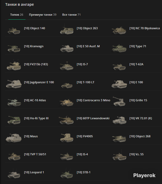Select the E 50 Ausf. M tank icon
Viewport: 162px width, 184px height.
tap(67, 49)
